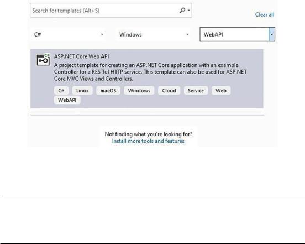This screenshot has height=244, width=305.
Task: Click the template description paragraph
Action: tap(150, 72)
